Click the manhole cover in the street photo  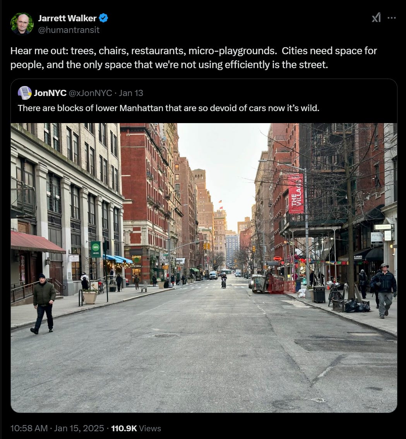point(166,335)
